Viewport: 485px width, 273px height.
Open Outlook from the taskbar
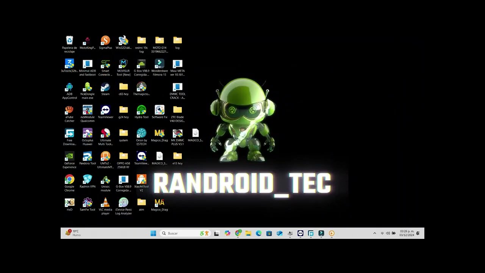(x=280, y=233)
